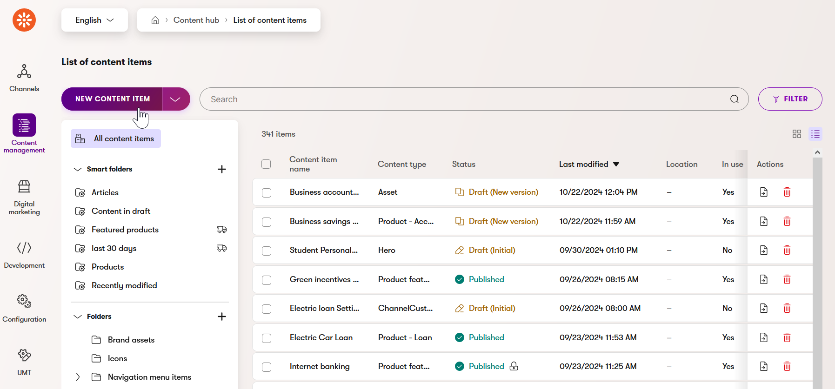
Task: Delete the Green incentives item
Action: [x=787, y=279]
